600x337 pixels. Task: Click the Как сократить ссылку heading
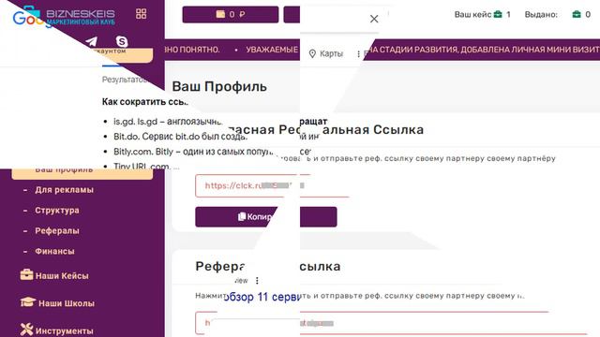point(144,102)
